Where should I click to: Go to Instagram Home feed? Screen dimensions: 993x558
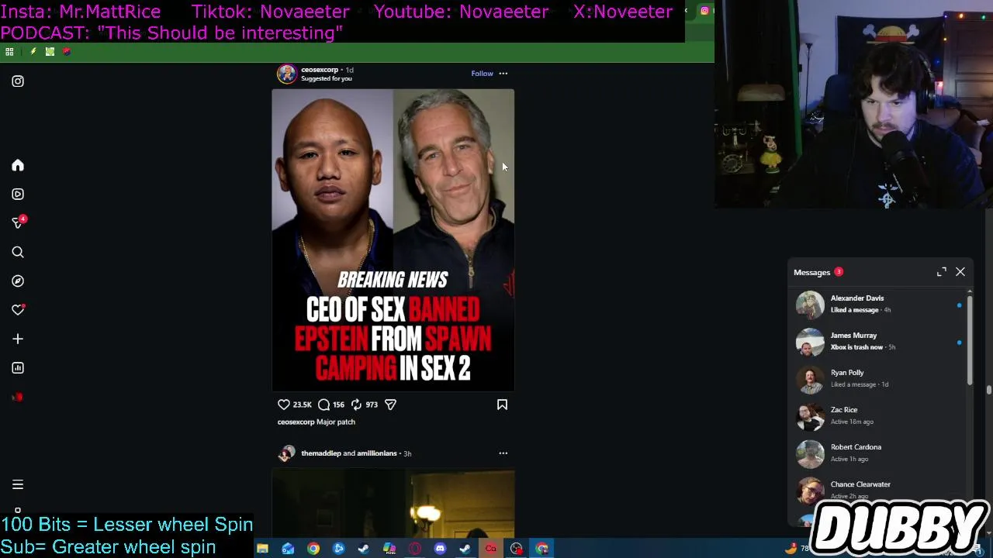pos(18,165)
